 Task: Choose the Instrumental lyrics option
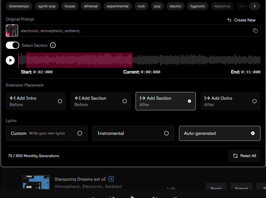pos(133,133)
